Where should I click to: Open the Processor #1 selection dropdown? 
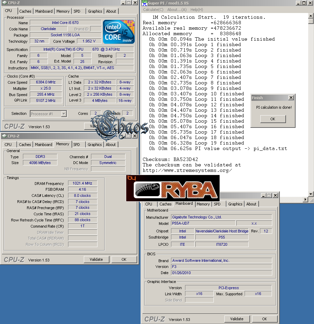point(64,114)
